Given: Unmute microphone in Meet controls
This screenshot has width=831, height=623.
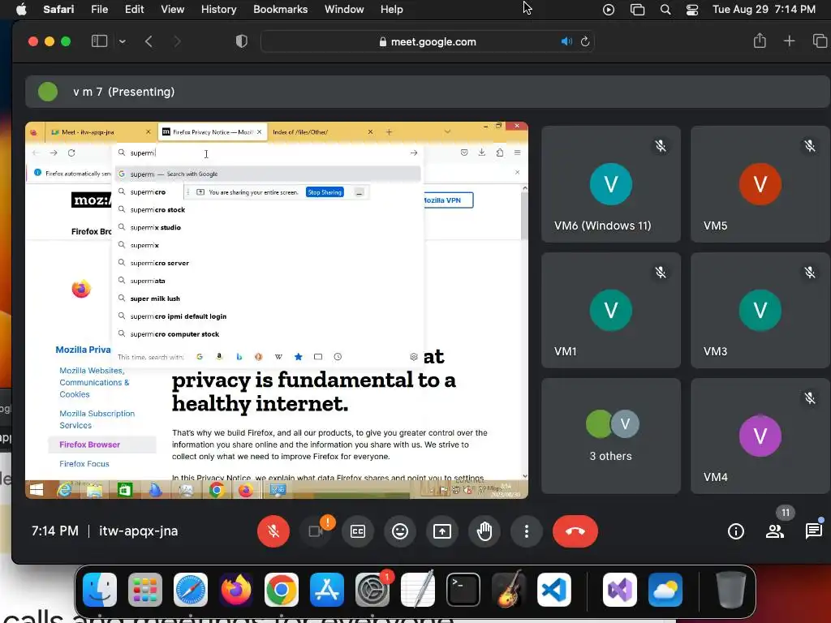Looking at the screenshot, I should pyautogui.click(x=273, y=531).
